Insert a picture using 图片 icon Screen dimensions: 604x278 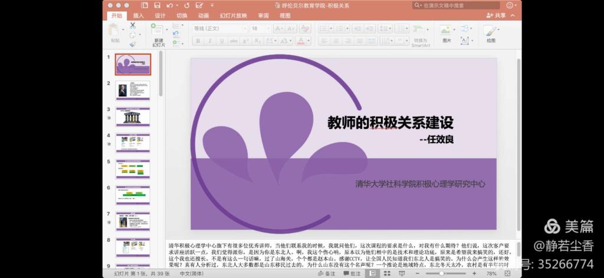(447, 33)
